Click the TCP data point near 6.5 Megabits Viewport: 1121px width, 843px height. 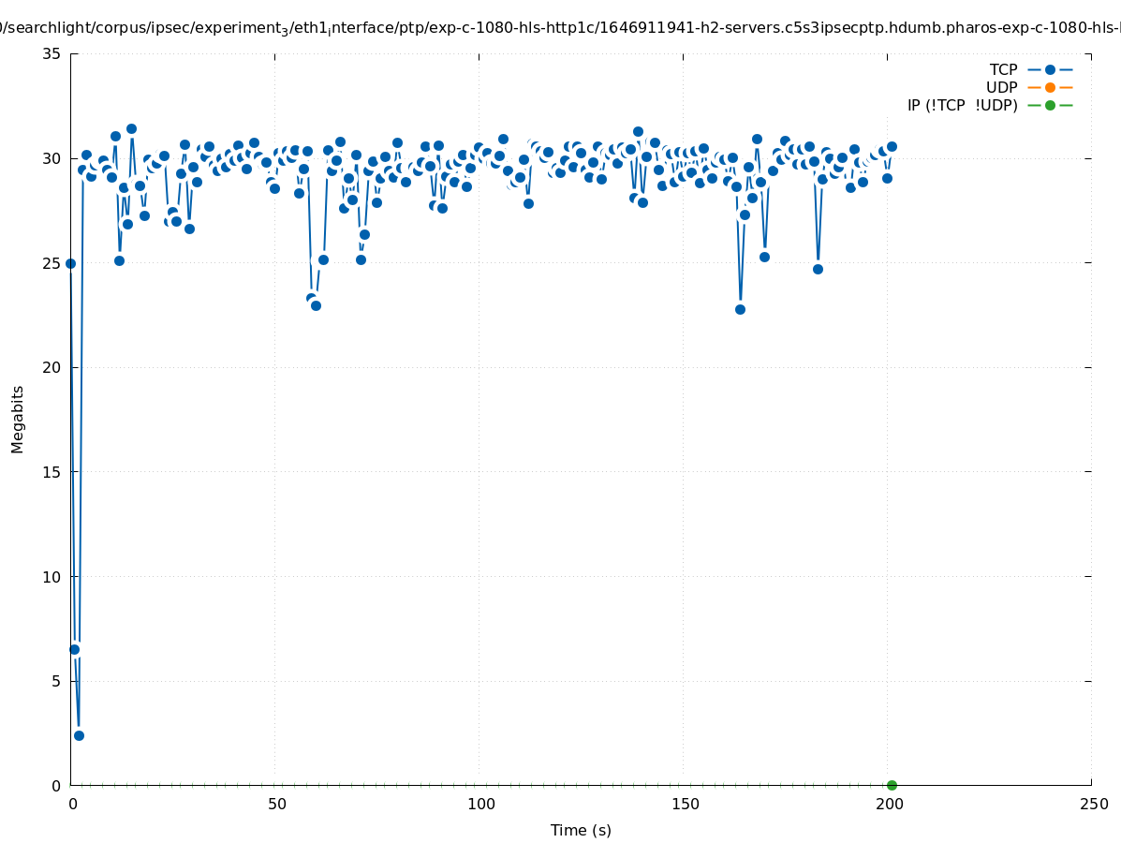tap(74, 649)
